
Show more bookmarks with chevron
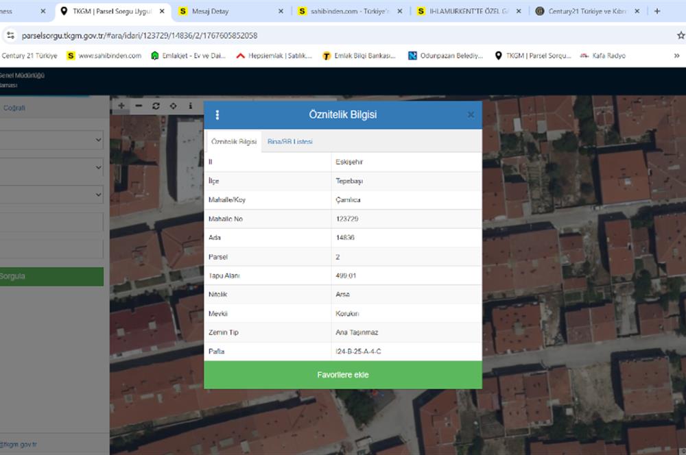click(677, 56)
